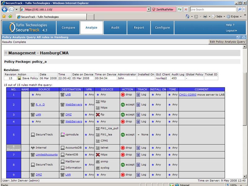
Task: Click the print-view icon in the query title bar
Action: (244, 37)
